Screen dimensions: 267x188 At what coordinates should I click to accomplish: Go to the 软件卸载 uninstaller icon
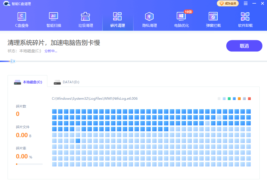tap(245, 17)
